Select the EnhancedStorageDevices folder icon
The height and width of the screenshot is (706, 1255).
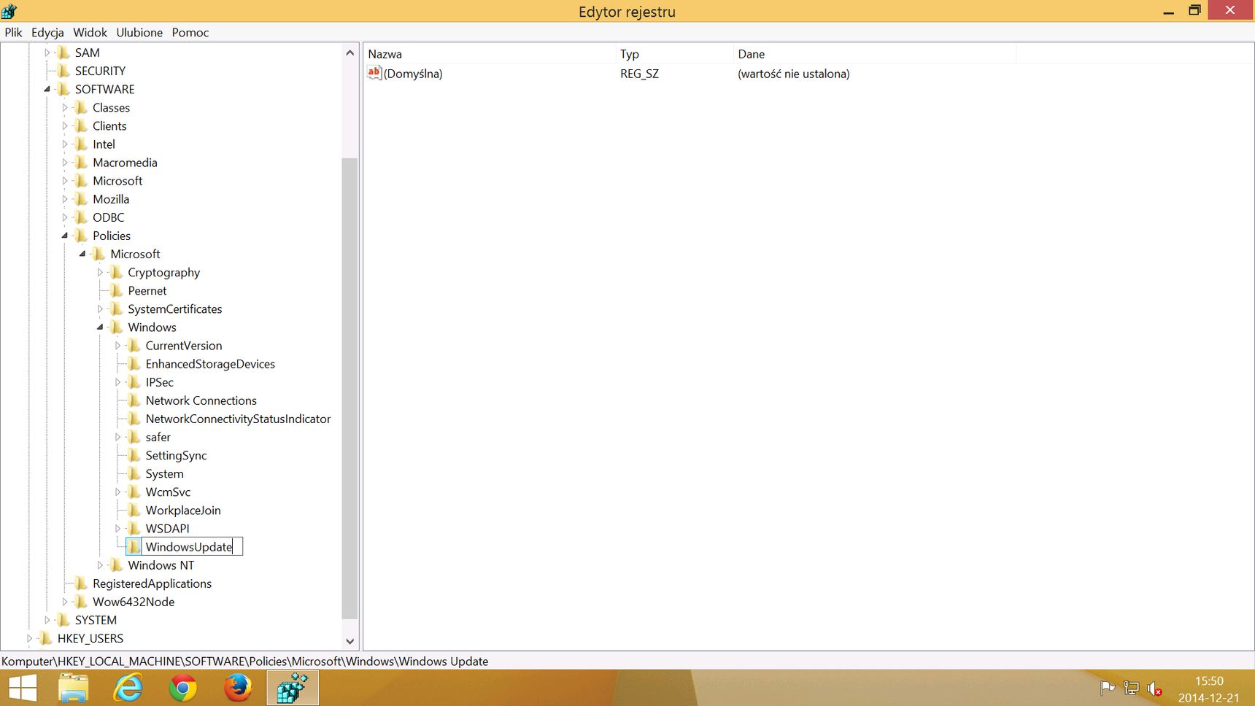(134, 363)
